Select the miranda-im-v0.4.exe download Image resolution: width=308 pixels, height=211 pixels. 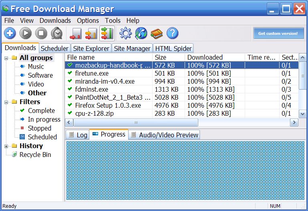point(182,81)
